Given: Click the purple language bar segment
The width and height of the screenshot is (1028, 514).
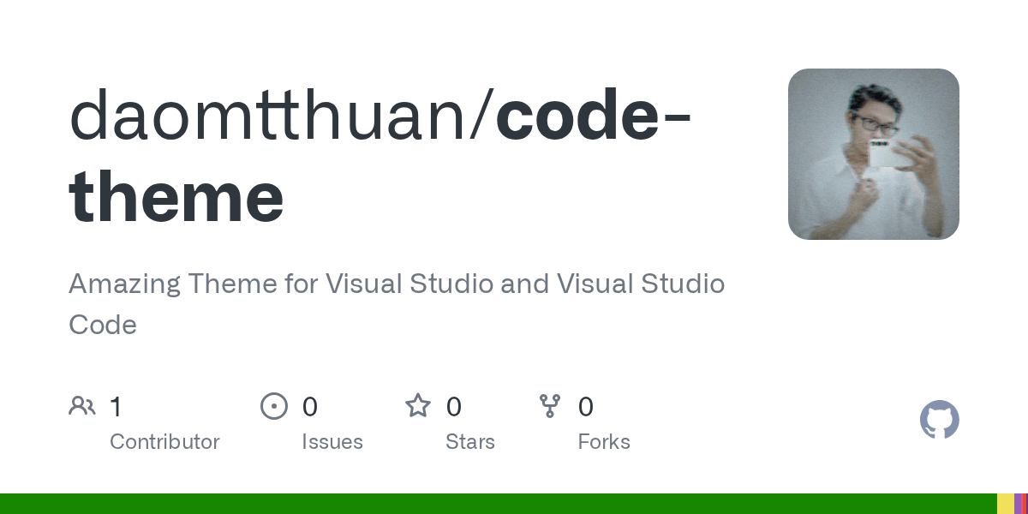Looking at the screenshot, I should point(1019,504).
